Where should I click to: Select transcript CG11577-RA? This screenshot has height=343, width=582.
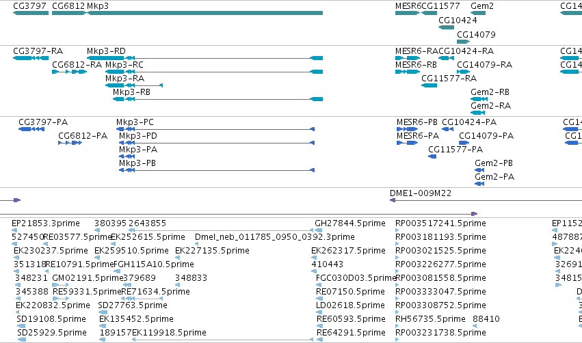(449, 79)
